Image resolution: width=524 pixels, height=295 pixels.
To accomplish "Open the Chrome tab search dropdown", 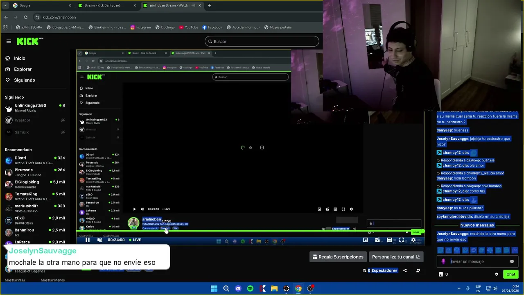I will [x=5, y=5].
